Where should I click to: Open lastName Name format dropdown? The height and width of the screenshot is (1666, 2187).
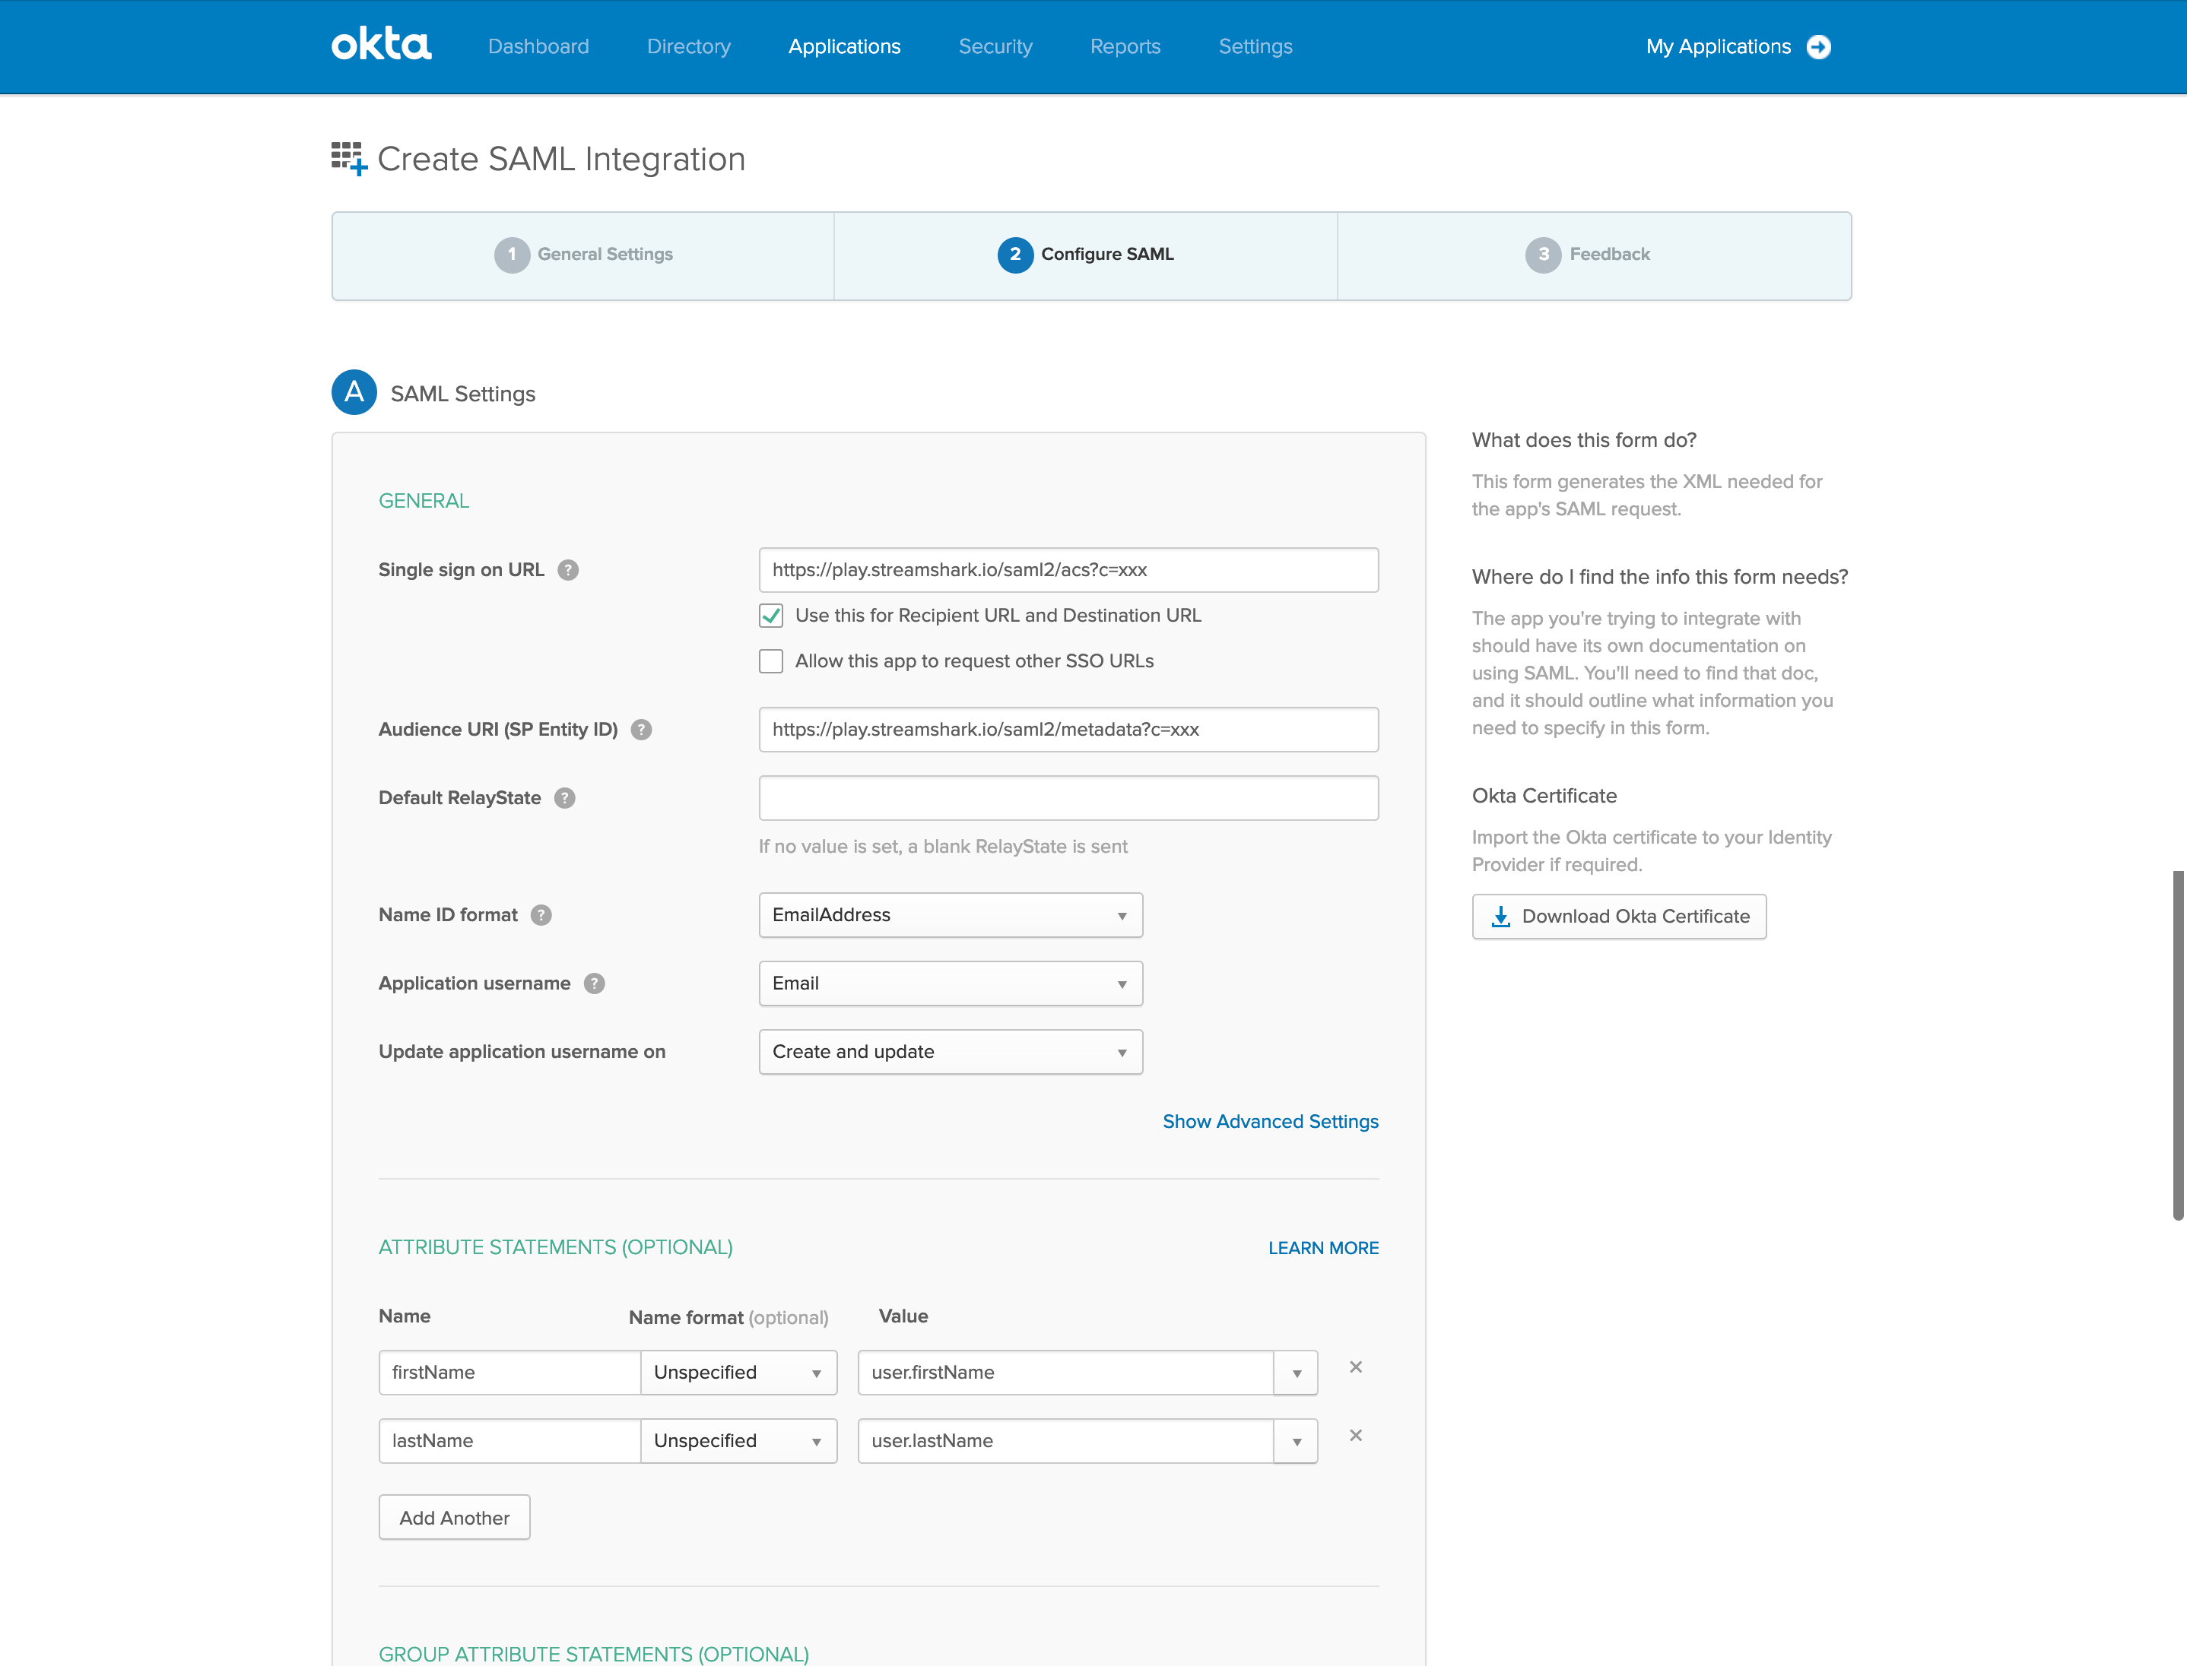pyautogui.click(x=738, y=1441)
